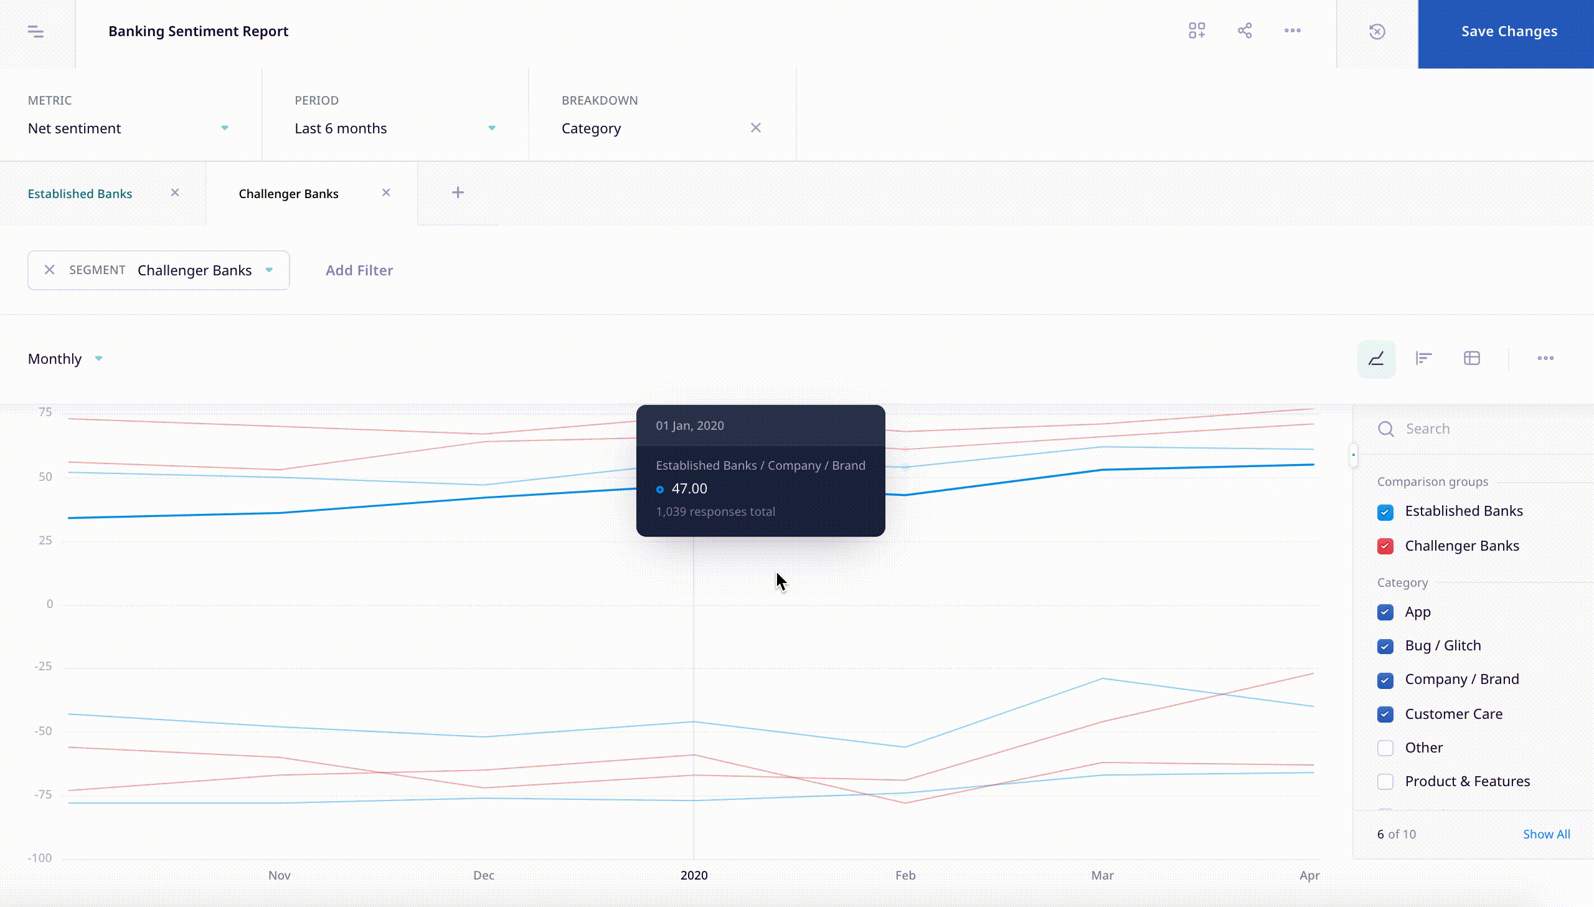This screenshot has height=907, width=1594.
Task: Switch to table view icon
Action: 1472,359
